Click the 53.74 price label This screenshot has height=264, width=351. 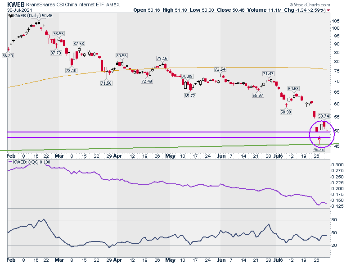(324, 116)
